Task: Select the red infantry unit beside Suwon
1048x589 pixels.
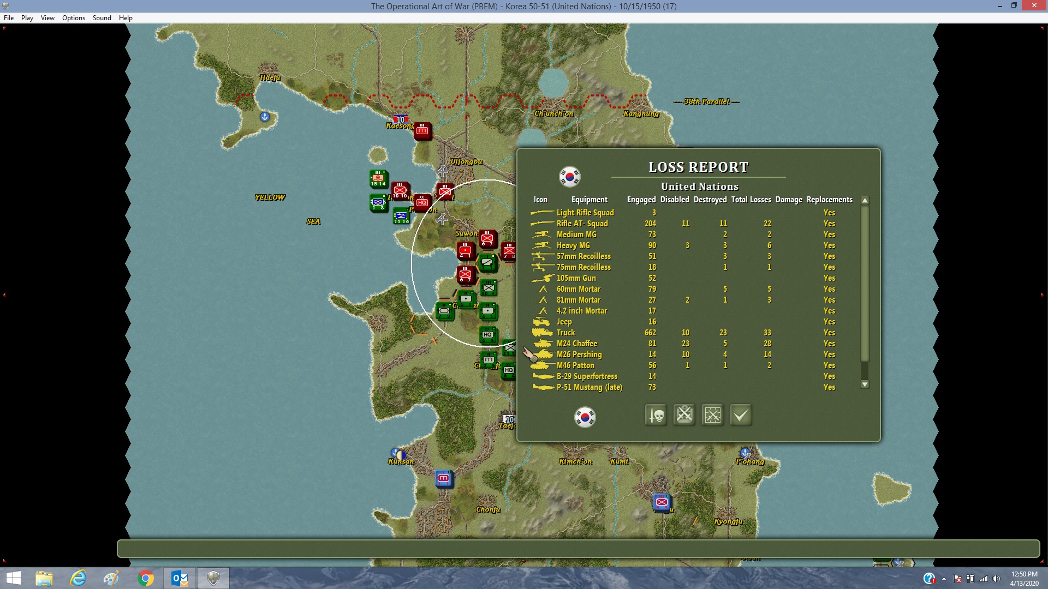Action: [x=487, y=239]
